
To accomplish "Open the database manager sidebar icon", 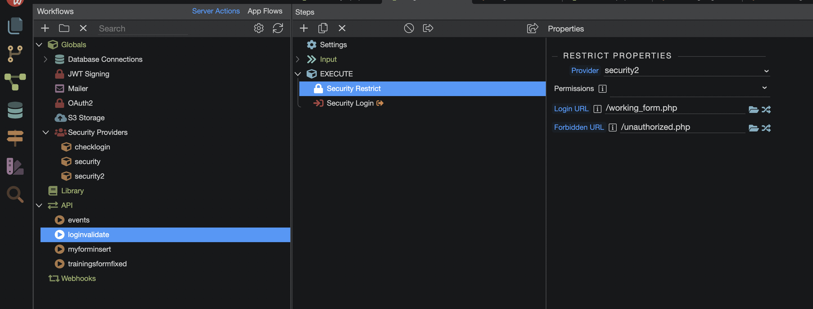I will click(x=15, y=110).
